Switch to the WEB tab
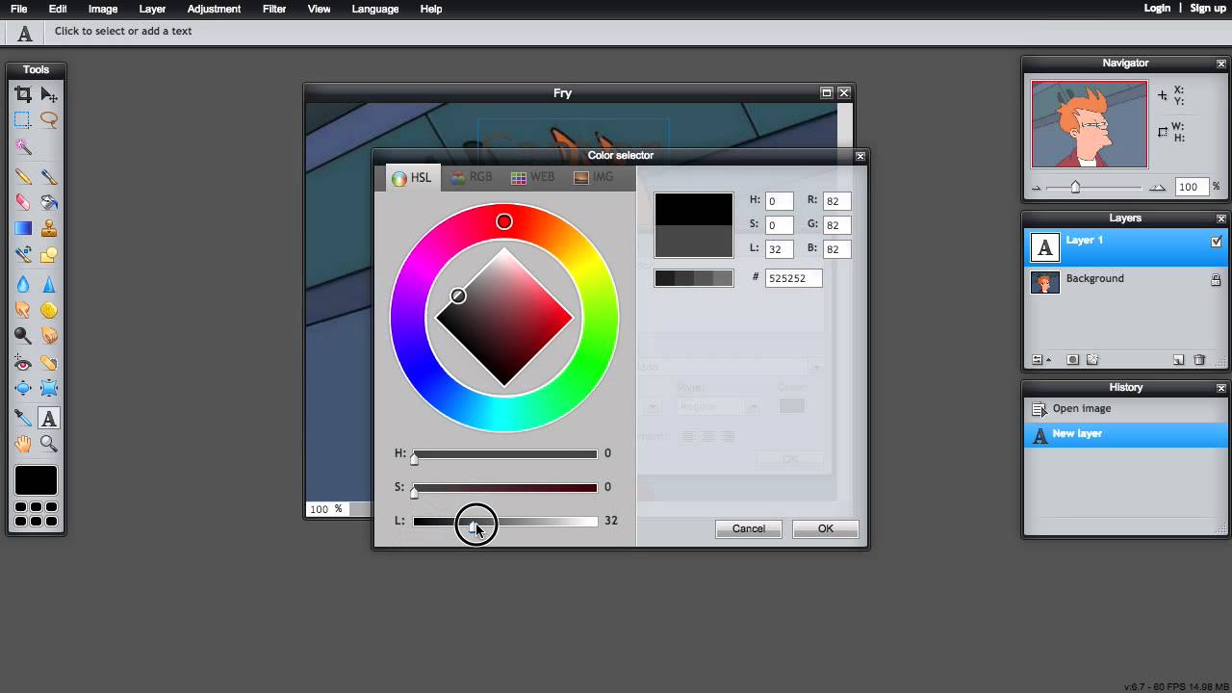 [x=533, y=177]
